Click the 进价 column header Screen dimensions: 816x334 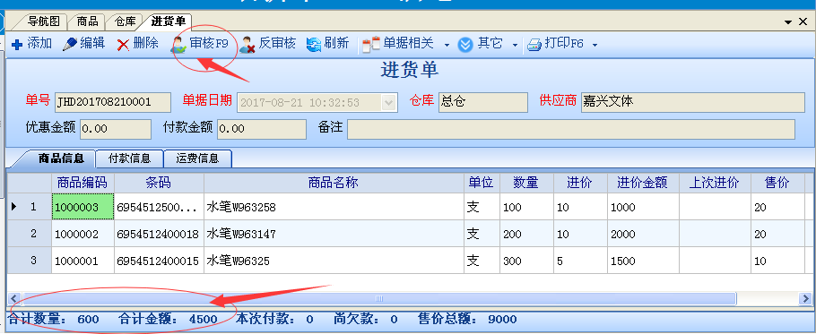tap(580, 183)
